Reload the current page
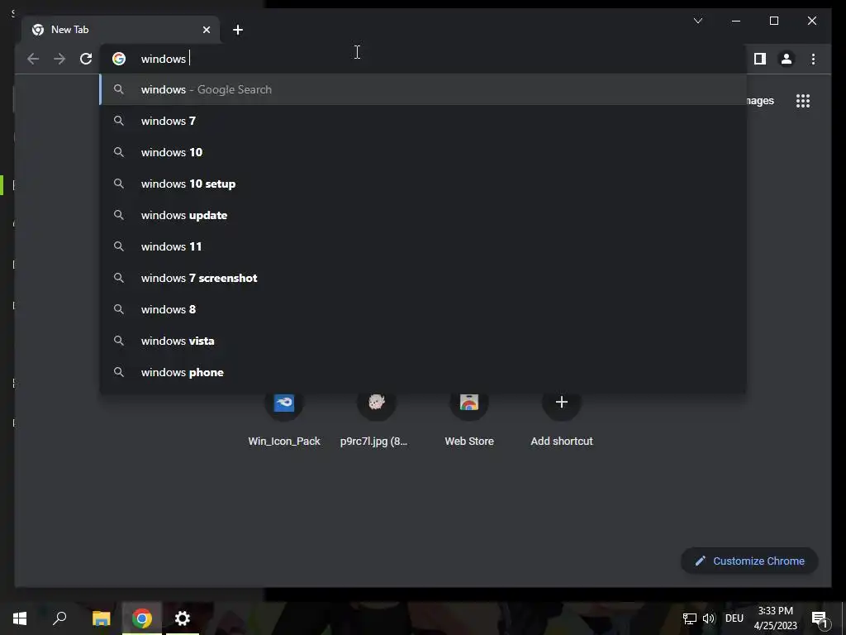Viewport: 846px width, 635px height. click(86, 59)
